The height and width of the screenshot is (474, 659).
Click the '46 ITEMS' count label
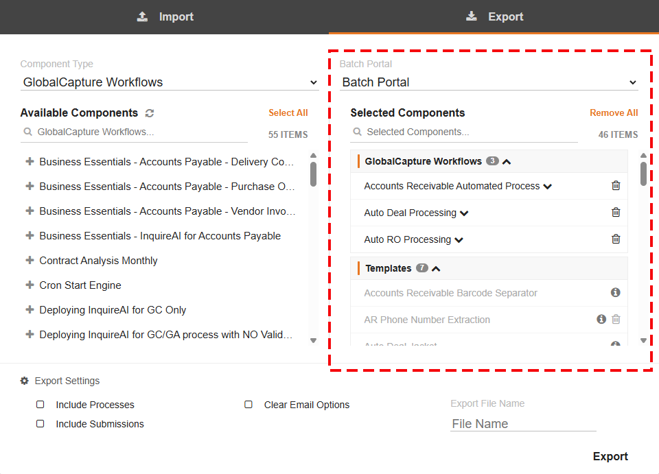pyautogui.click(x=618, y=134)
